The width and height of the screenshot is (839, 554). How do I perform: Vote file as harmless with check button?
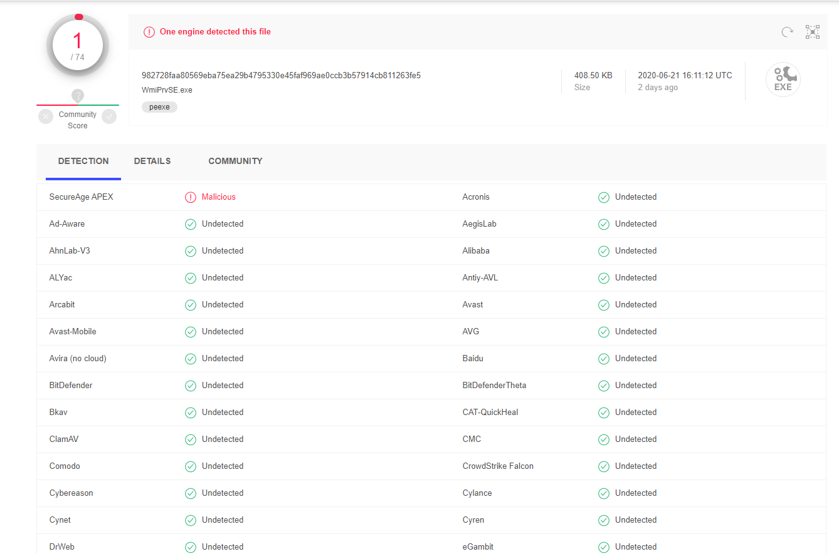click(109, 116)
